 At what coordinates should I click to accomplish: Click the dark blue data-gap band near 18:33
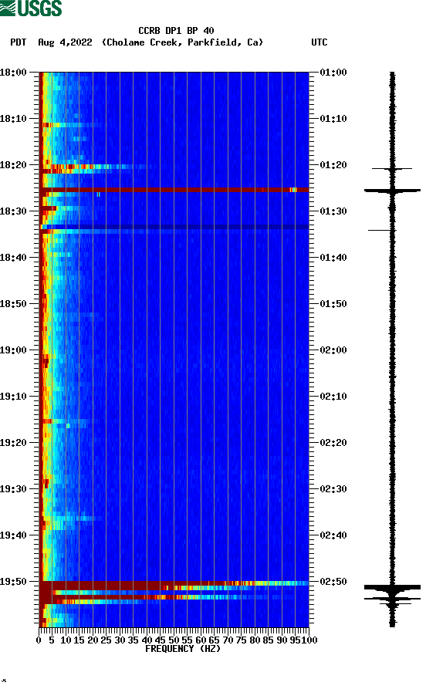point(174,227)
